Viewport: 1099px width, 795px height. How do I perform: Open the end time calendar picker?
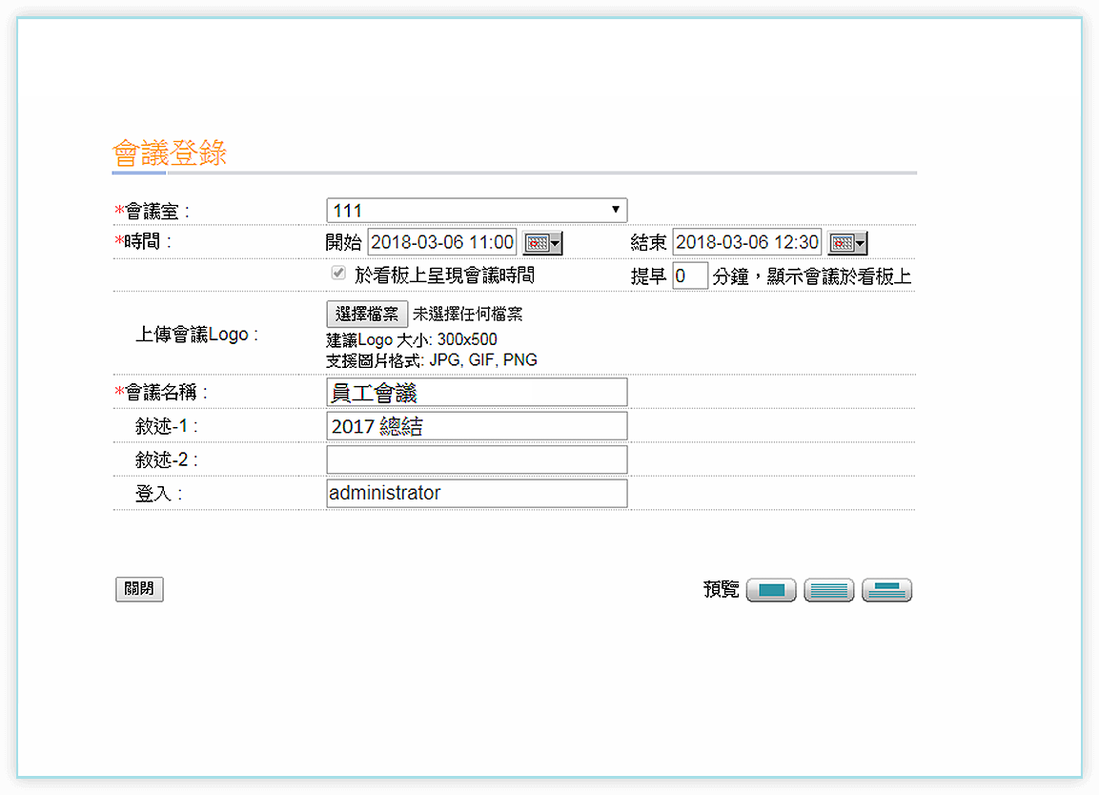(847, 243)
